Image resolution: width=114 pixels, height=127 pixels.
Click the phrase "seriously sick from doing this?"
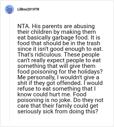click(58, 112)
